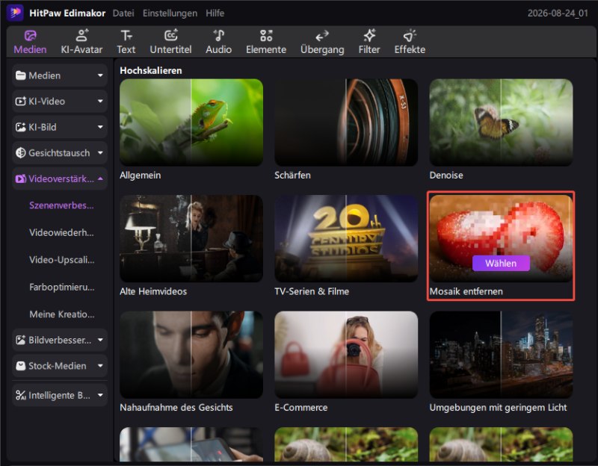The height and width of the screenshot is (466, 598).
Task: Click the Intelligente B... scissors icon
Action: pos(21,395)
